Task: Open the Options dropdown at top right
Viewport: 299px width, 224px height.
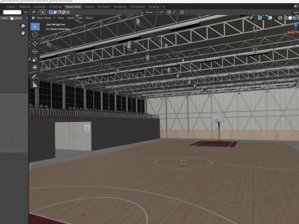Action: click(296, 12)
